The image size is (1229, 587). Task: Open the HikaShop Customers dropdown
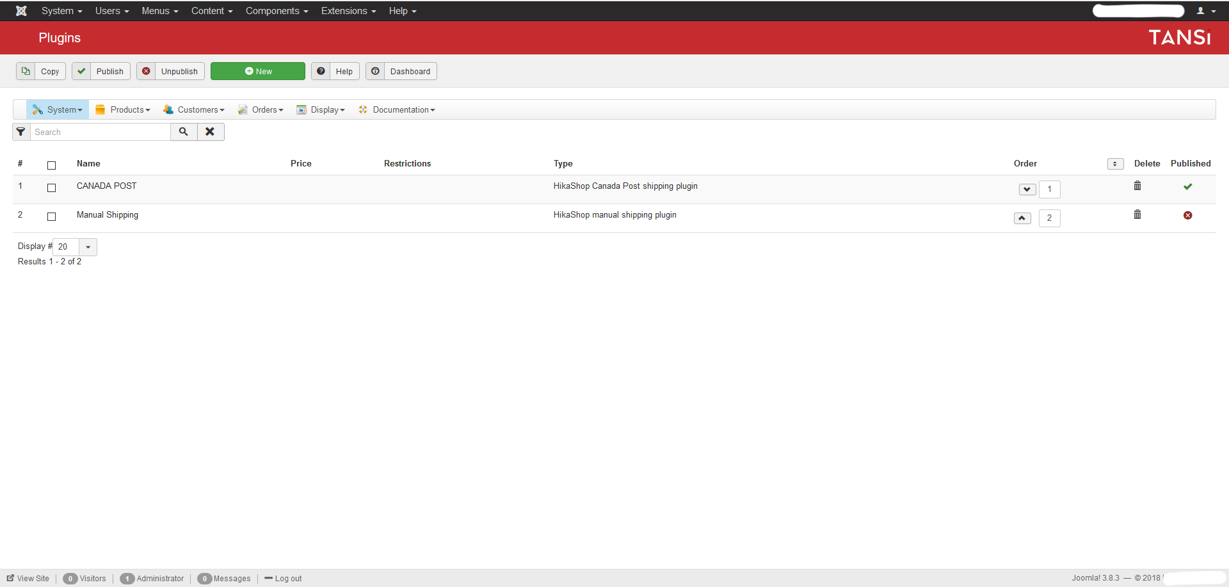click(x=194, y=109)
